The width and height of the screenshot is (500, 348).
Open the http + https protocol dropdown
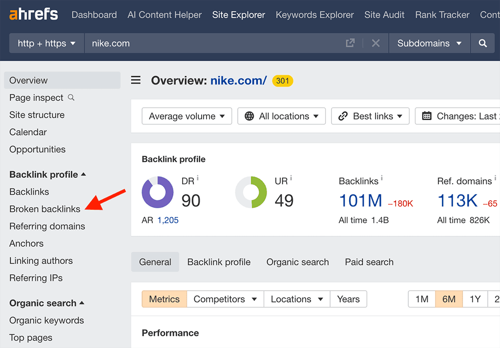pyautogui.click(x=46, y=43)
